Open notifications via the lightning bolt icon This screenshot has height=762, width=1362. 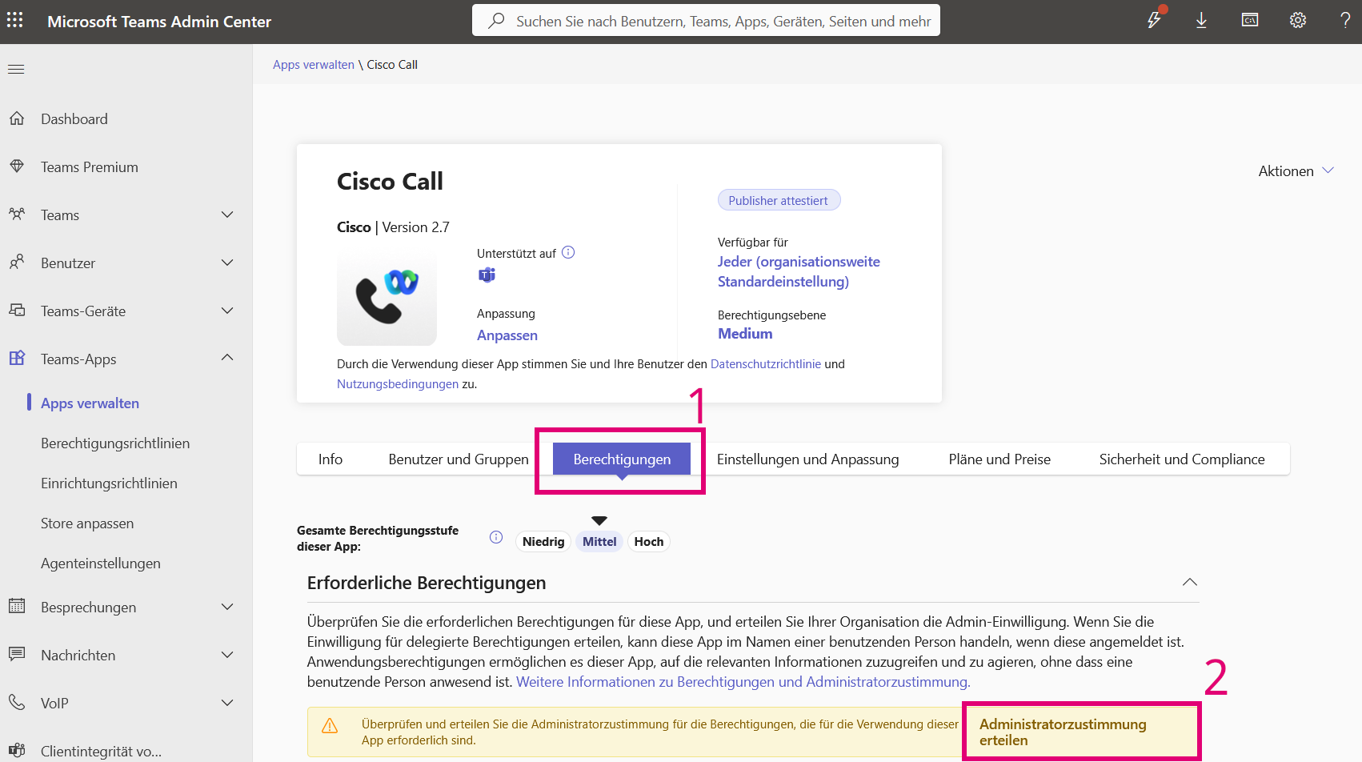tap(1154, 20)
